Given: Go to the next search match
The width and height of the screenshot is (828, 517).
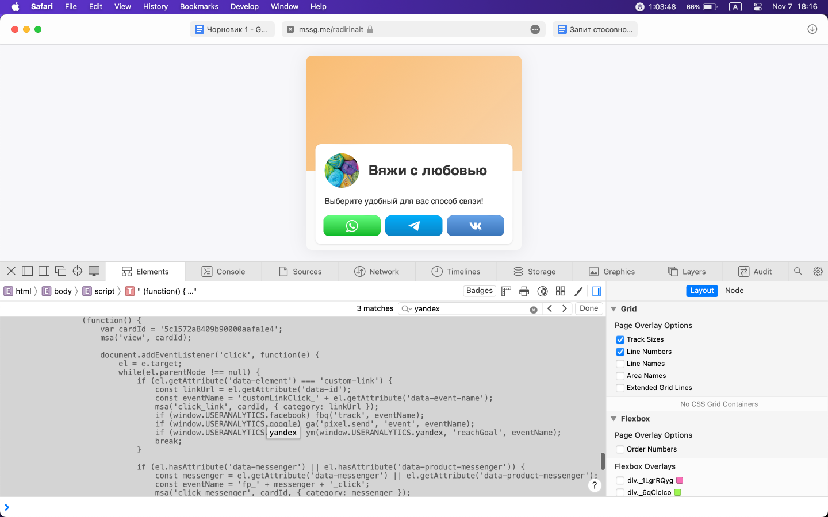Looking at the screenshot, I should click(565, 308).
